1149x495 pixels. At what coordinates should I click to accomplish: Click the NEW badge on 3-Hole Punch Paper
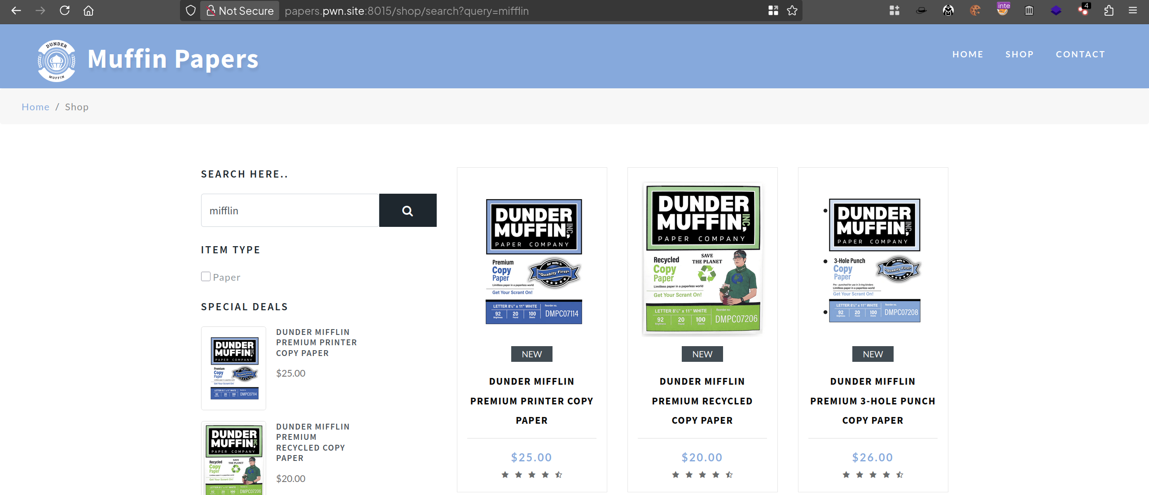[873, 354]
